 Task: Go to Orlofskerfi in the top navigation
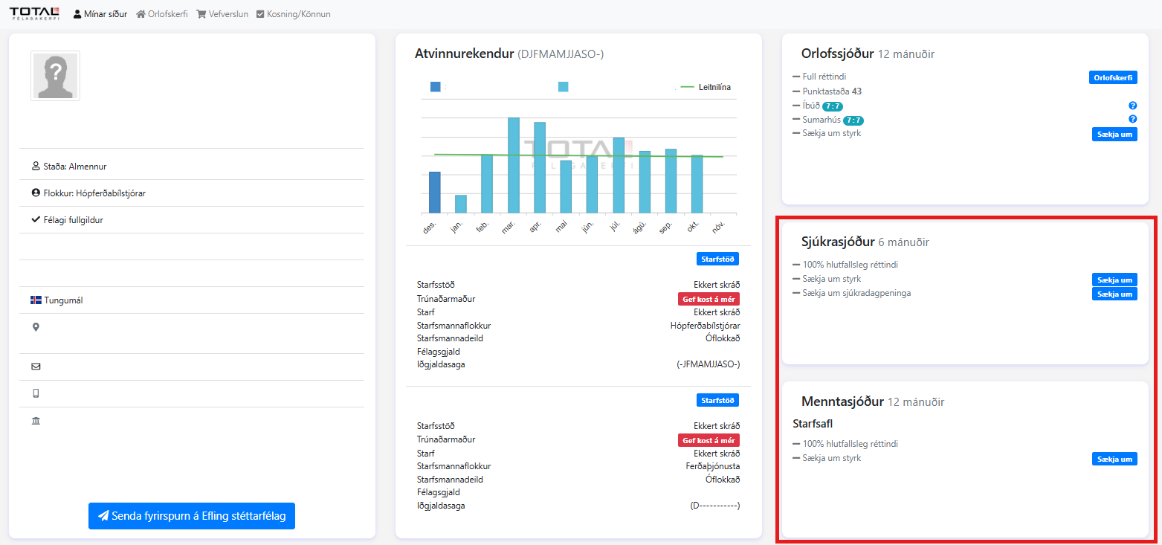[161, 14]
